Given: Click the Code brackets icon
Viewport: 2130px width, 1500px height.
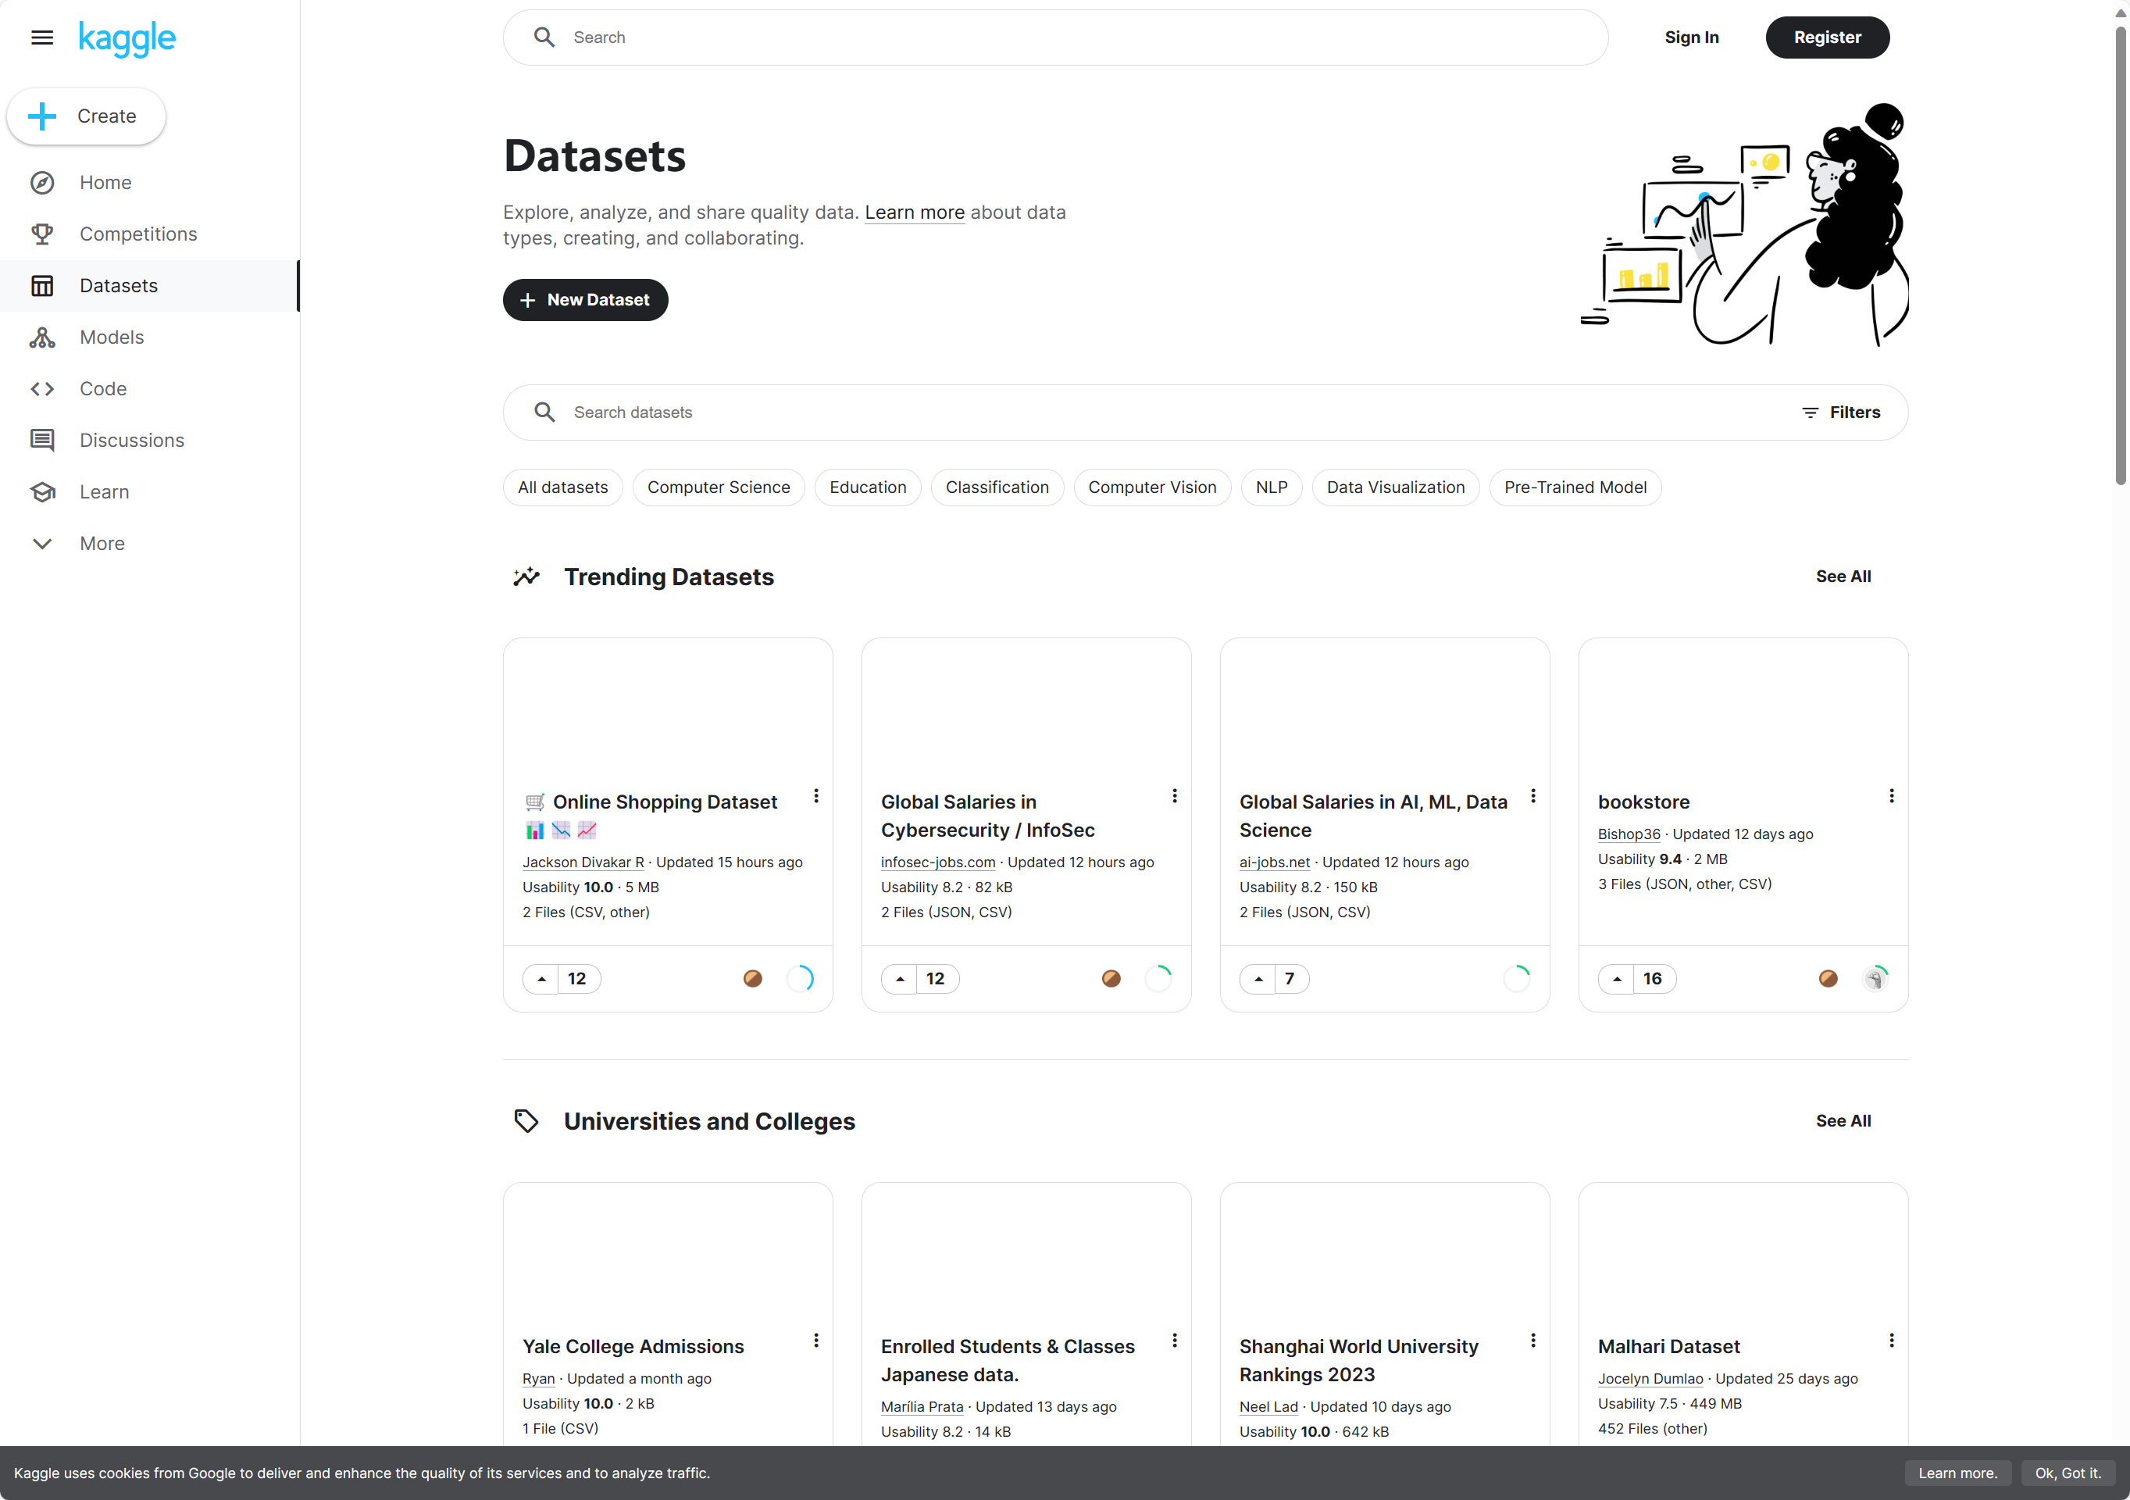Looking at the screenshot, I should [x=41, y=389].
